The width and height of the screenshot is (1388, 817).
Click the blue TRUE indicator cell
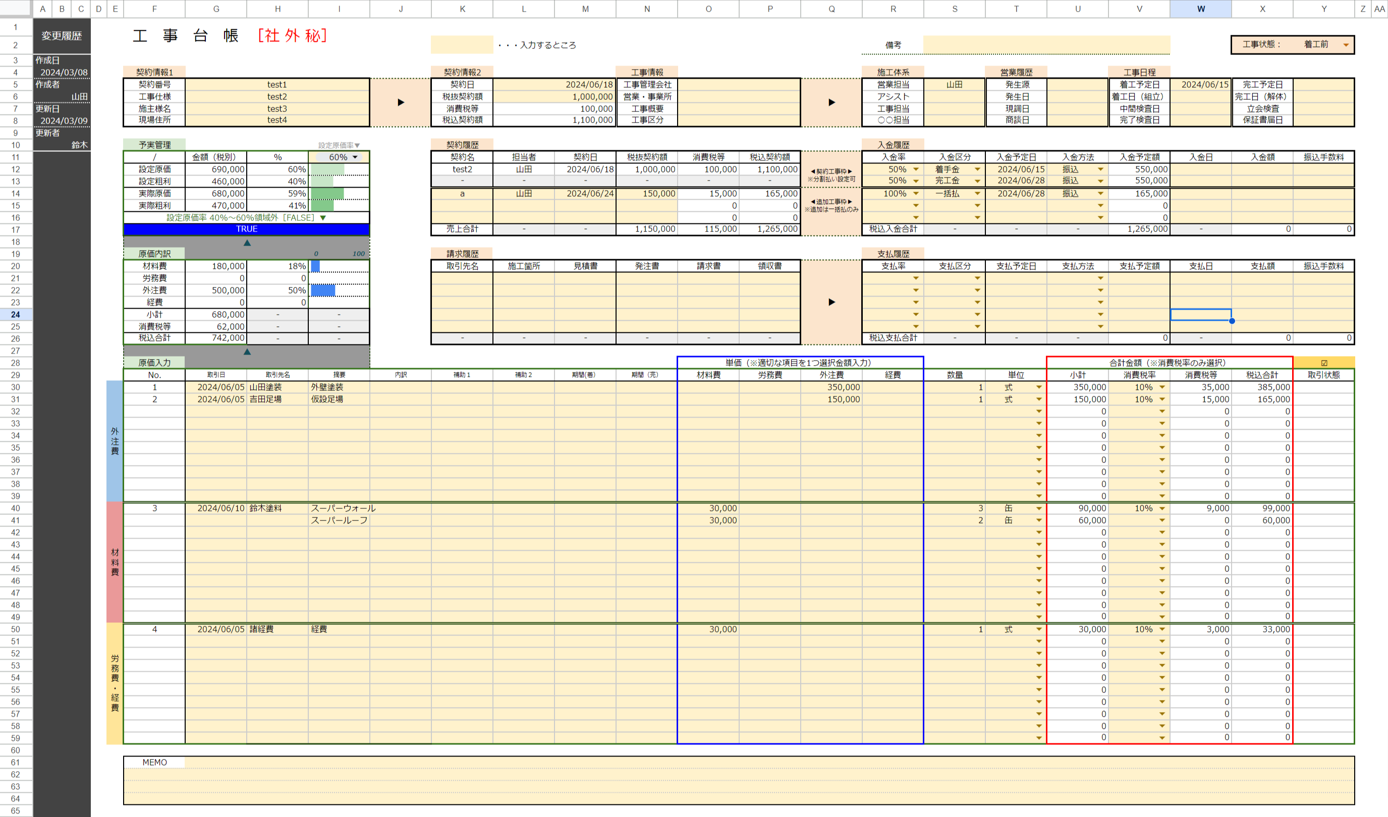(247, 229)
